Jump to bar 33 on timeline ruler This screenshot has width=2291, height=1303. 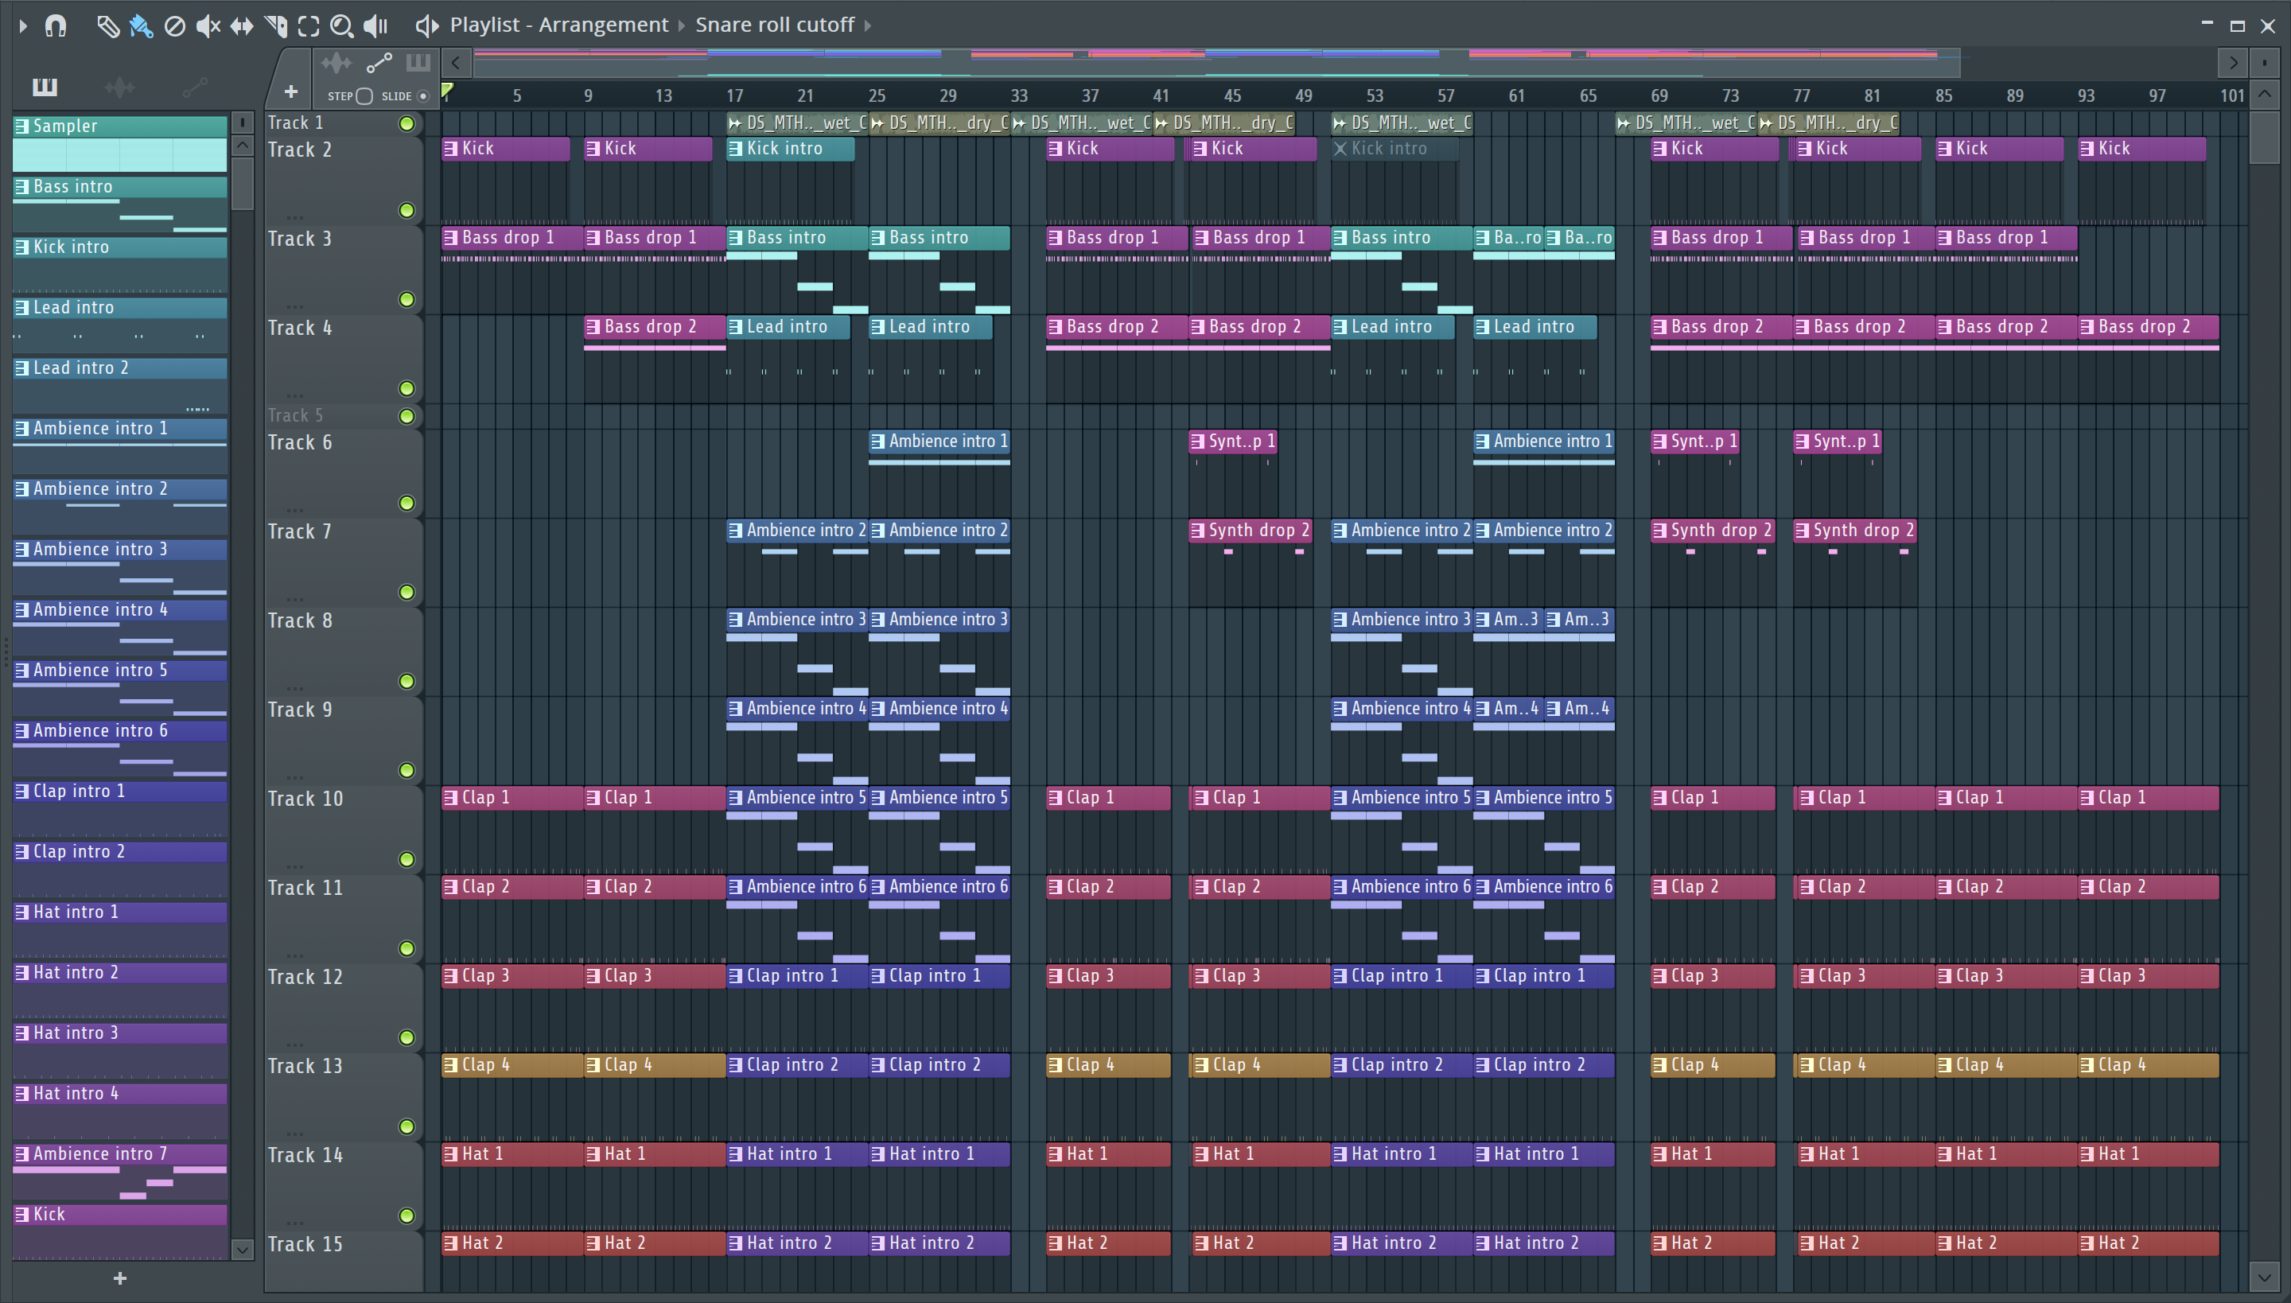point(1019,95)
